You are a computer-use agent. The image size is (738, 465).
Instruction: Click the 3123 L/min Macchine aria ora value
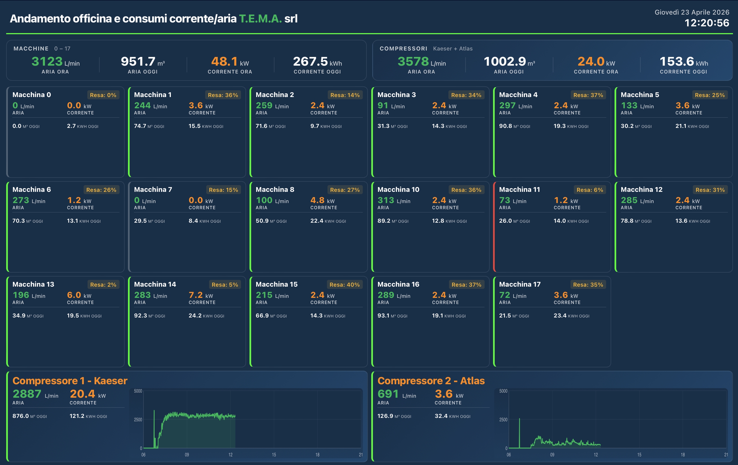47,62
